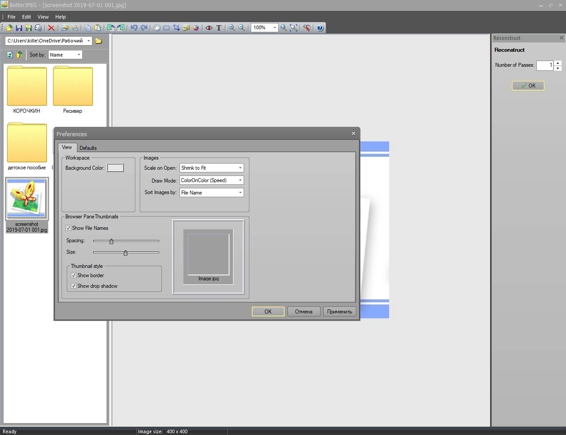Select the Text tool

pyautogui.click(x=218, y=28)
